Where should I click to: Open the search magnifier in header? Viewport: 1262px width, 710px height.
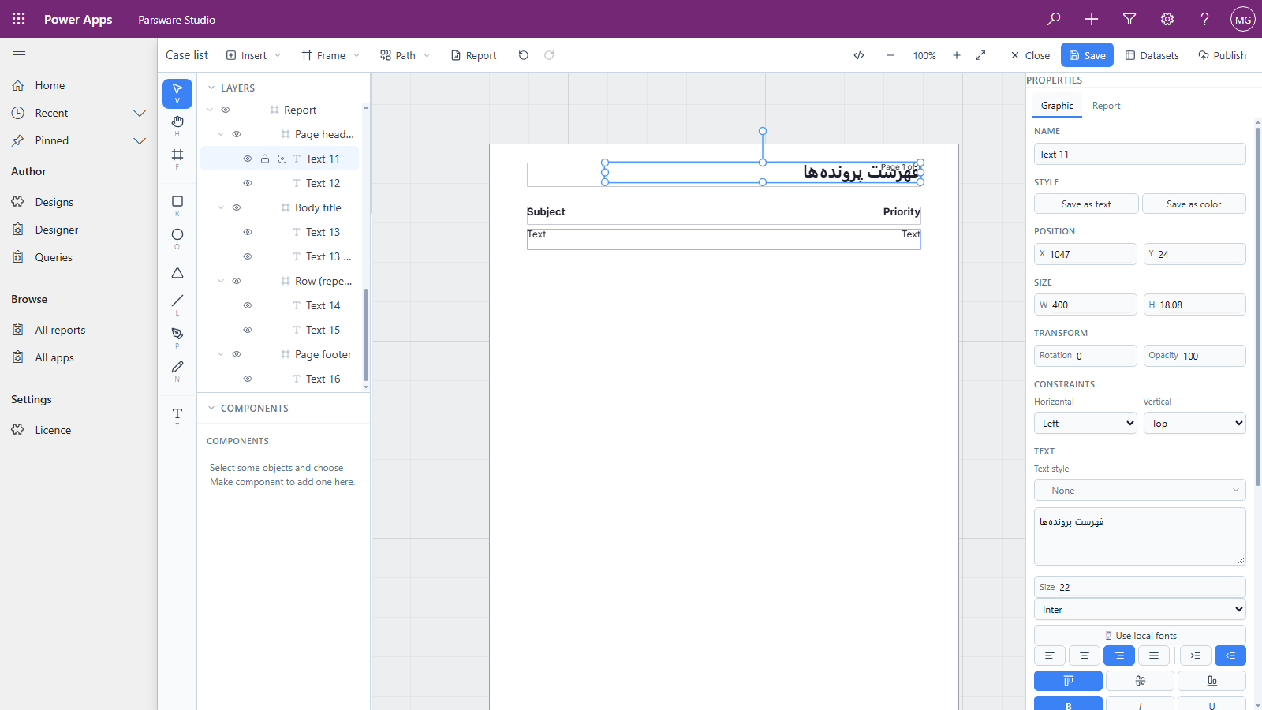point(1054,19)
